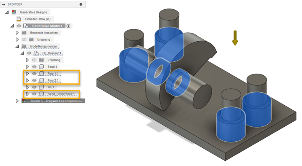Click the Modellkomponenten folder icon

(x=24, y=46)
